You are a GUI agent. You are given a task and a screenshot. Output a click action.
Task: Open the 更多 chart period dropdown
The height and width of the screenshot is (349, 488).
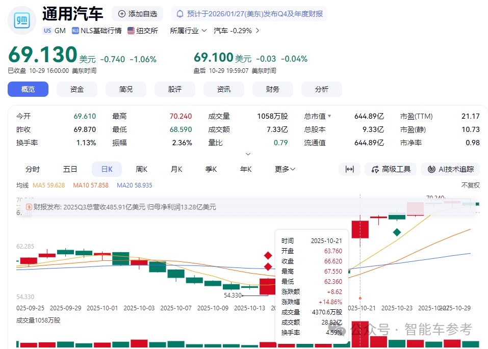tap(284, 169)
